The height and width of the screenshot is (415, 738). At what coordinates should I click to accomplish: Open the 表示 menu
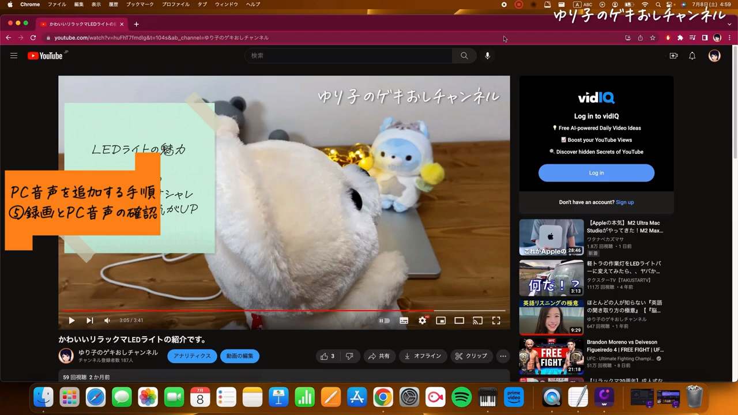[96, 5]
